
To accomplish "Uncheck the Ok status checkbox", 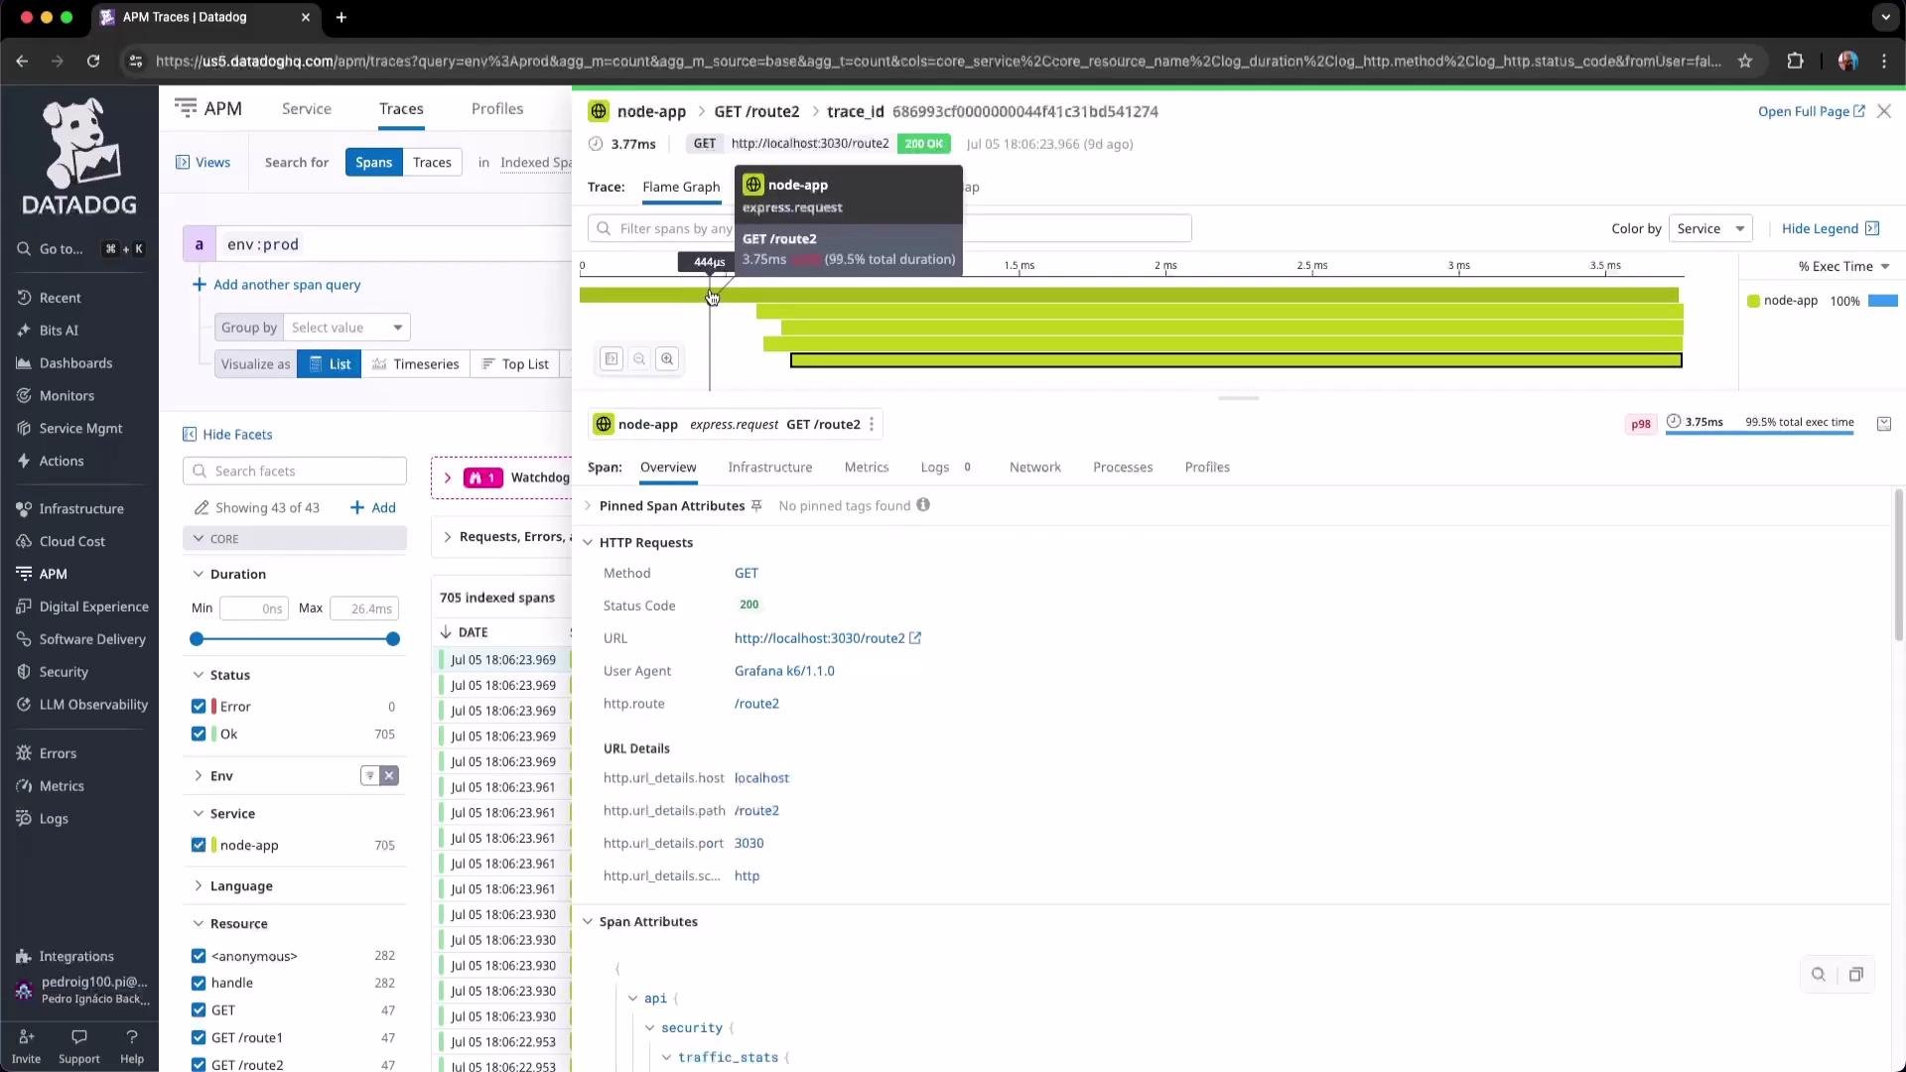I will (199, 735).
